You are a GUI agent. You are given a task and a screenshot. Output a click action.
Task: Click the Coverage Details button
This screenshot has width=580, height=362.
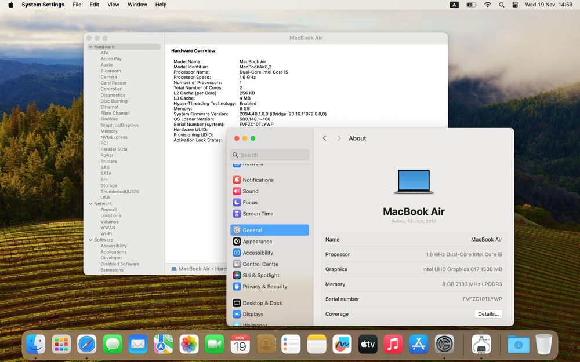488,314
